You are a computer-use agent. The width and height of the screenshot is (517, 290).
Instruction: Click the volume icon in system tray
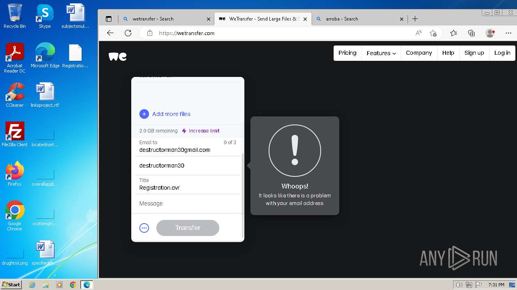coord(459,285)
